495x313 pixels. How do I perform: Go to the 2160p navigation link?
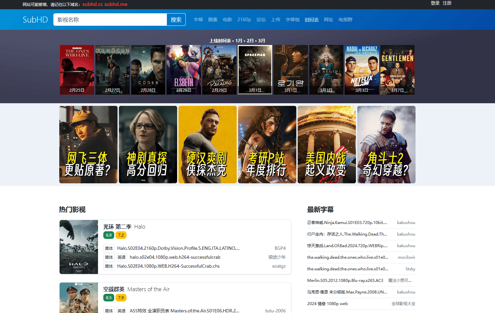244,20
